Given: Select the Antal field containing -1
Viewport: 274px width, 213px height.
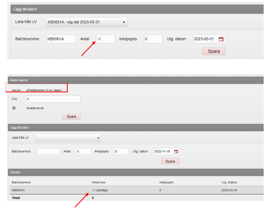Looking at the screenshot, I should pos(105,39).
